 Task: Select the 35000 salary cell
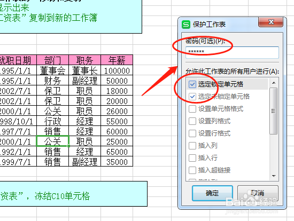[x=117, y=161]
